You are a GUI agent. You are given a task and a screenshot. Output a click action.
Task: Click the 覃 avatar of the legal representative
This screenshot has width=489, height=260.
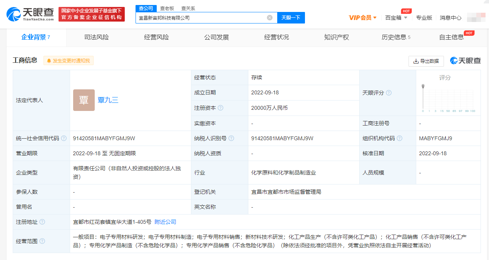tap(84, 100)
